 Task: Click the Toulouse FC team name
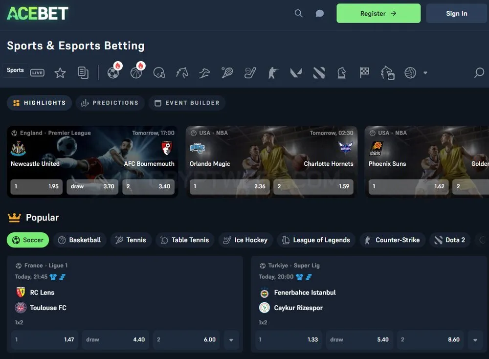click(x=48, y=308)
